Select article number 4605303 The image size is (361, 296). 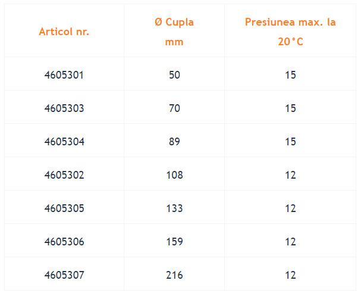[x=64, y=108]
